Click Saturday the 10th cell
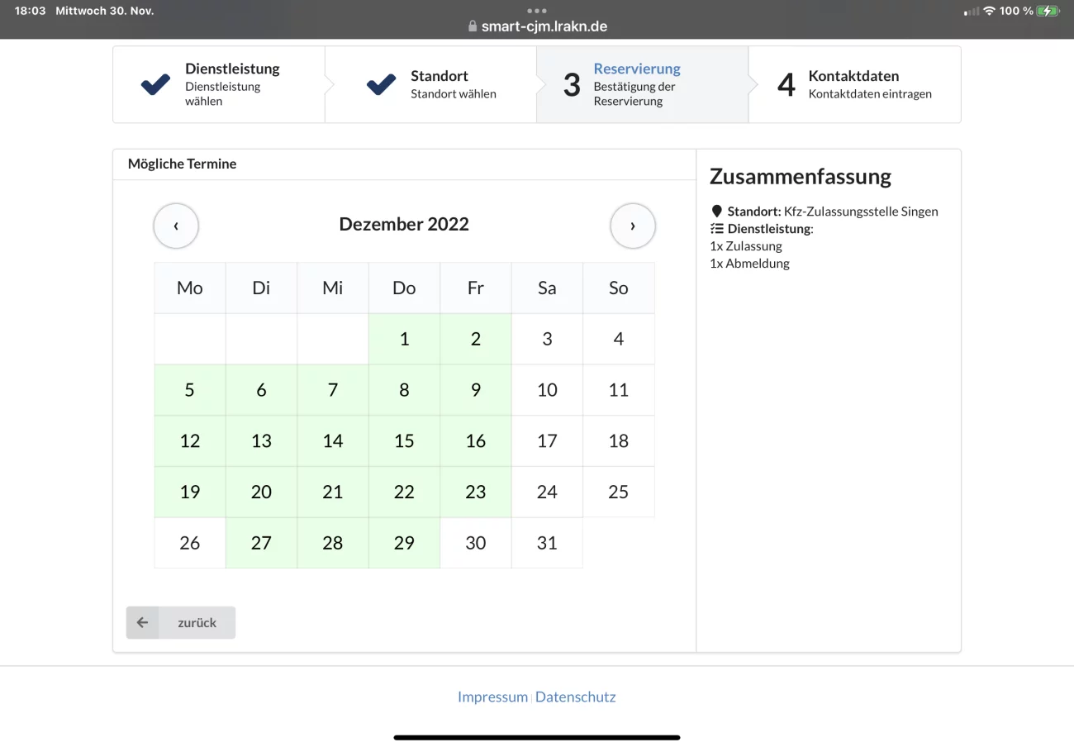The width and height of the screenshot is (1074, 747). (547, 390)
